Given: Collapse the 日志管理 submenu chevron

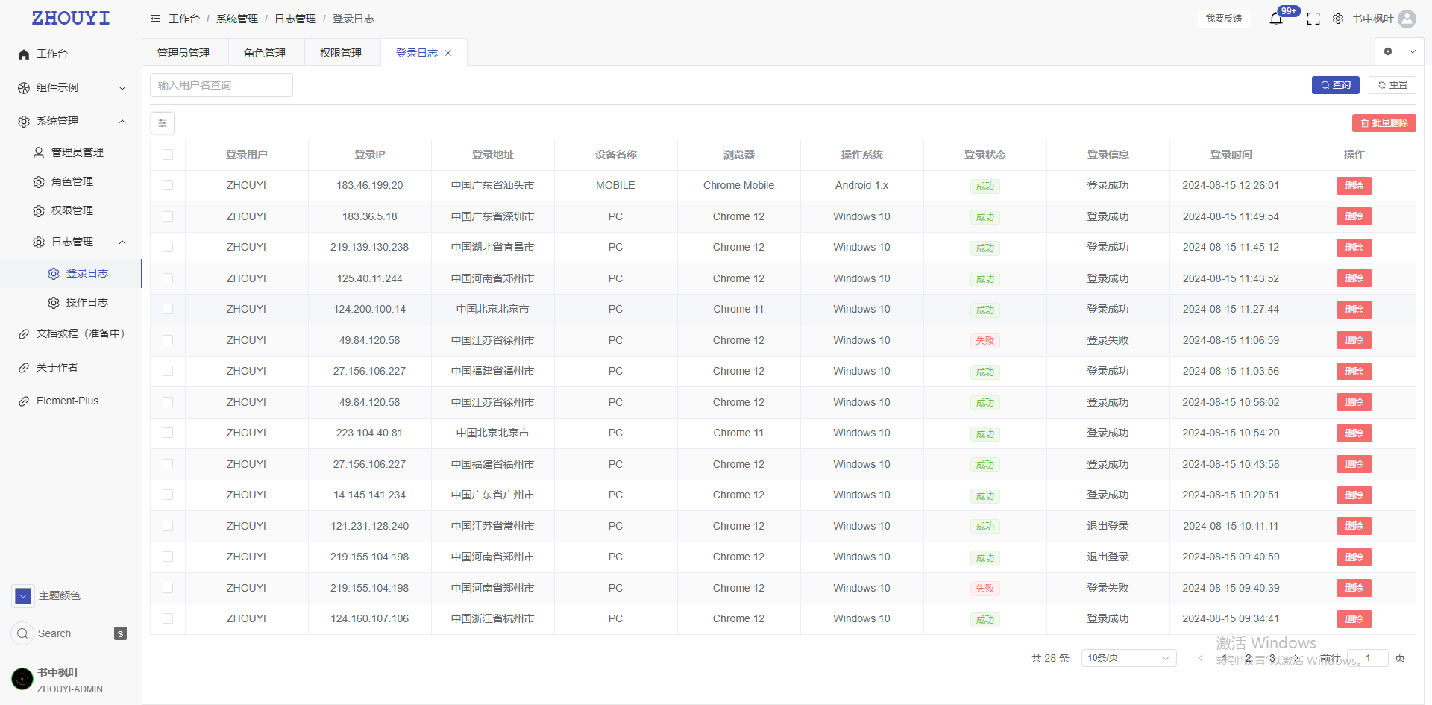Looking at the screenshot, I should (x=122, y=242).
